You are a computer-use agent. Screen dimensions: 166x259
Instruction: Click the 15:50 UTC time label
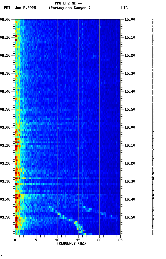(x=130, y=109)
